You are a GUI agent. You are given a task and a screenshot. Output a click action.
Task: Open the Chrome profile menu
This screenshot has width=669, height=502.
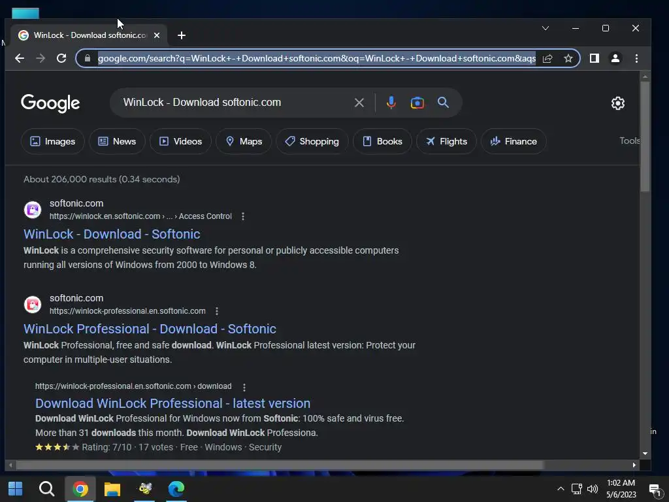click(x=615, y=58)
